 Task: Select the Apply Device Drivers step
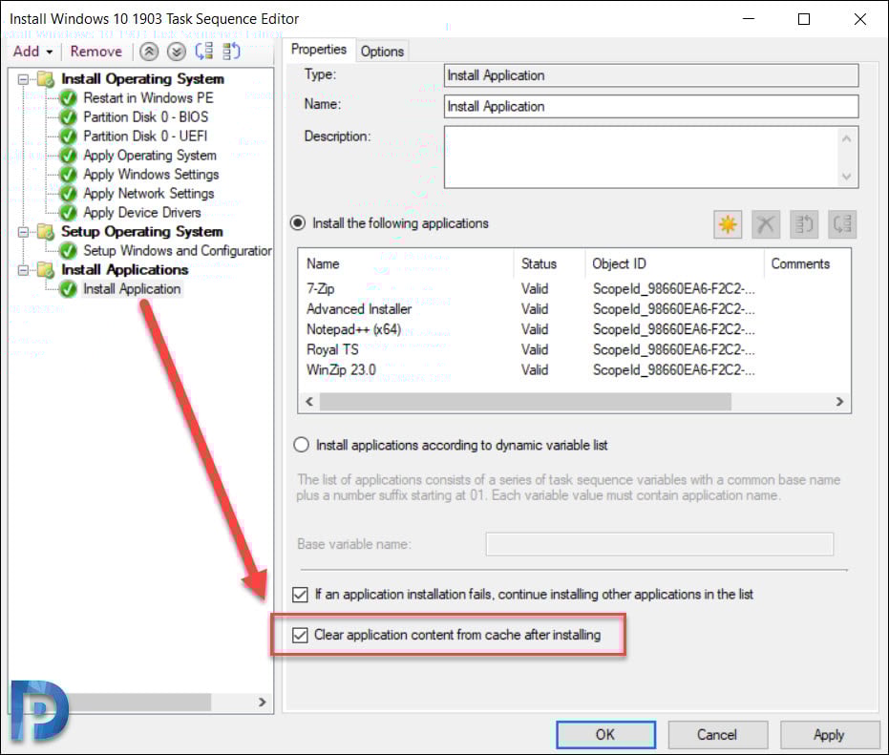[x=141, y=213]
